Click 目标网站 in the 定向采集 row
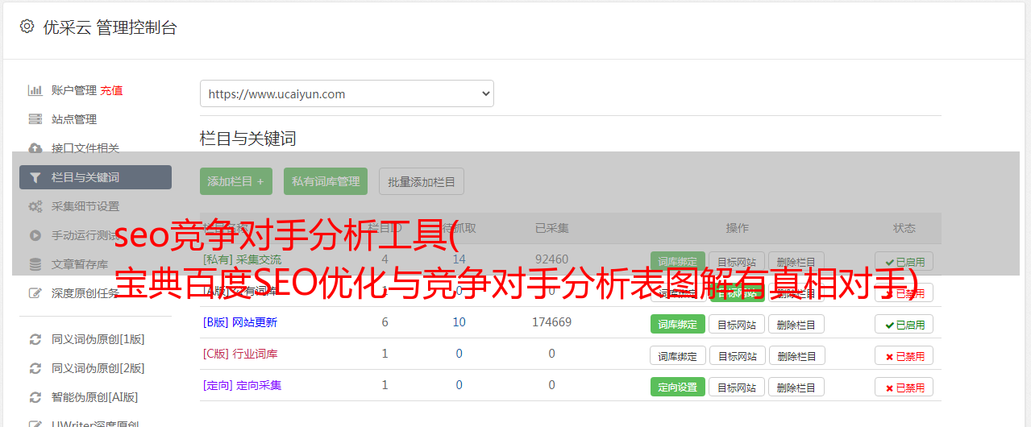The height and width of the screenshot is (427, 1031). (x=737, y=387)
